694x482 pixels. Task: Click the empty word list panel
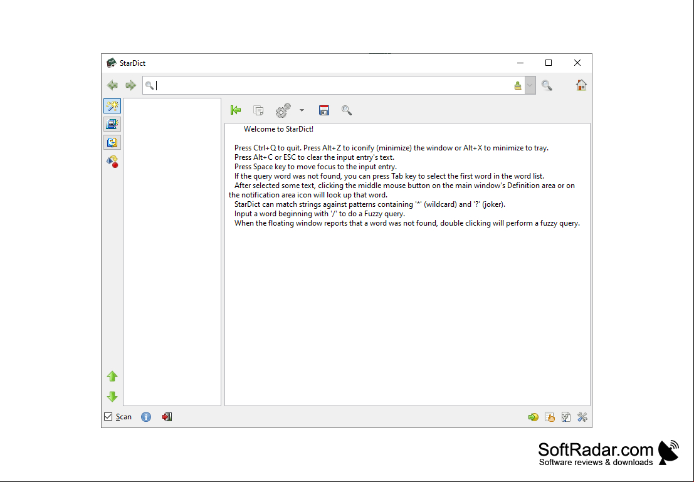[172, 252]
